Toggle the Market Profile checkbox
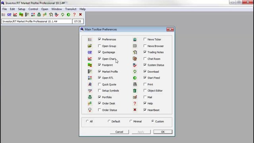Viewport: 254px width, 143px height. [x=100, y=71]
